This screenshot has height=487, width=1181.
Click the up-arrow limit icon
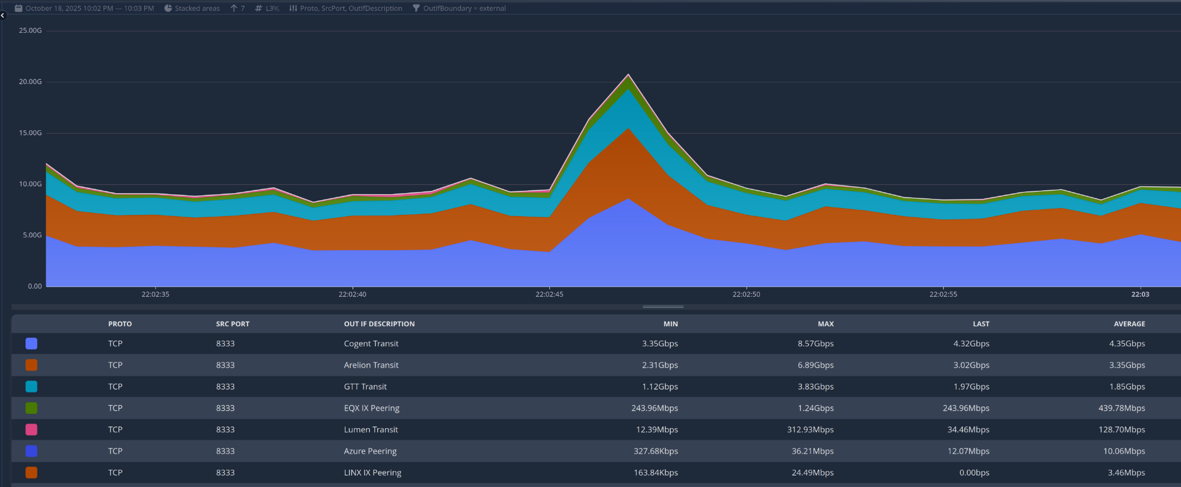point(234,8)
